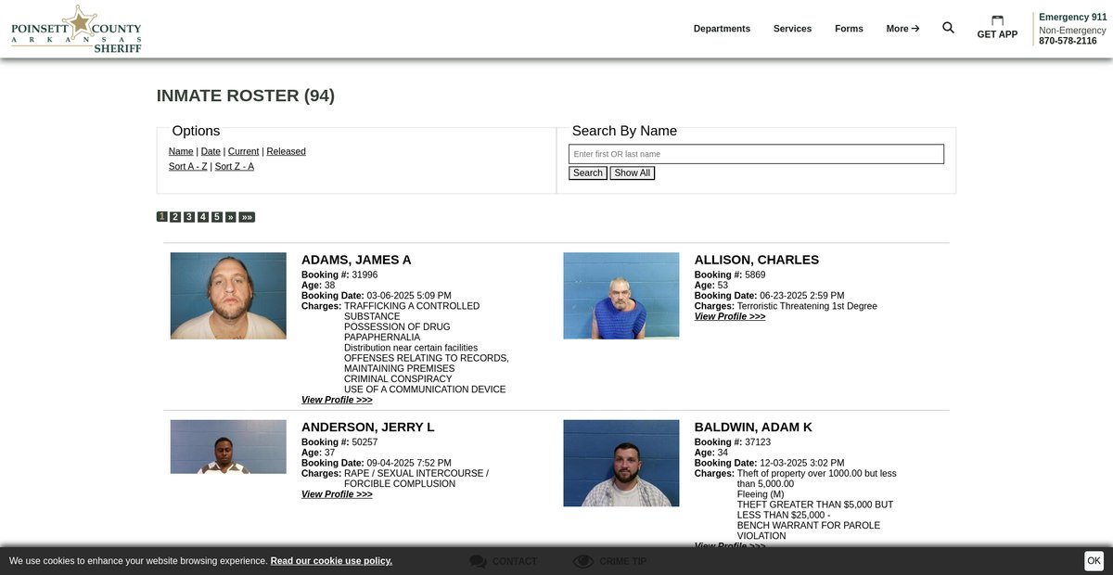Open James A Adams mugshot photo
The height and width of the screenshot is (575, 1113).
[x=228, y=296]
